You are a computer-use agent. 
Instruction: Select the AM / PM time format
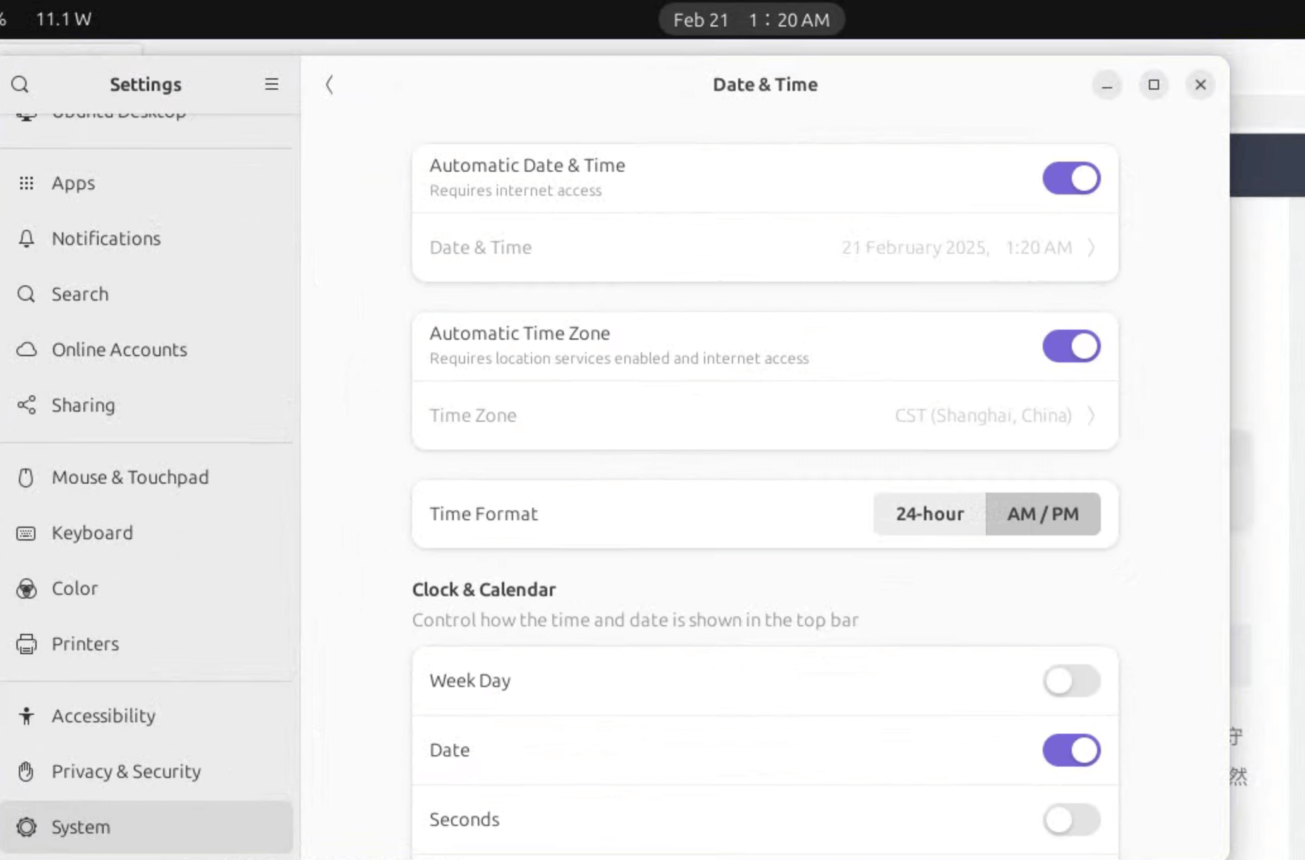(x=1043, y=514)
